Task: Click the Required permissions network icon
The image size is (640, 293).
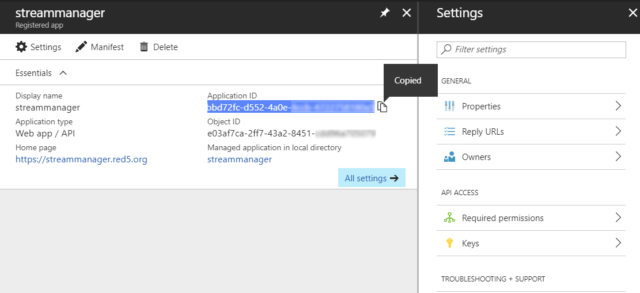Action: (x=449, y=218)
